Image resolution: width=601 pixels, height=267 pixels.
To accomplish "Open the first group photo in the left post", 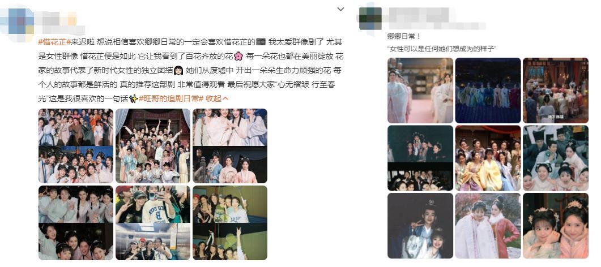I will click(76, 146).
